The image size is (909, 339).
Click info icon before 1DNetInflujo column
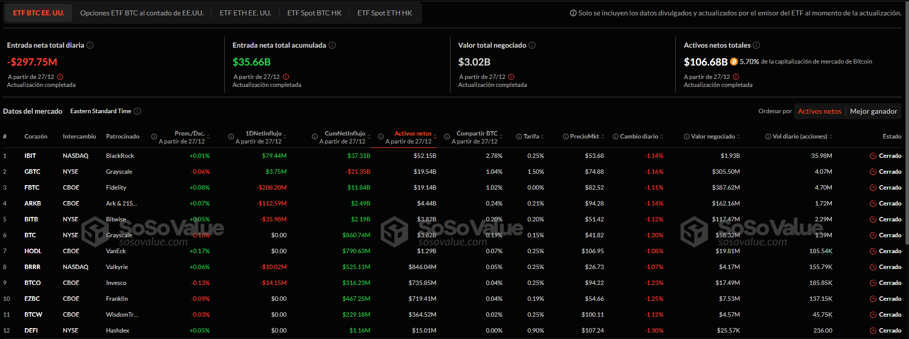(231, 136)
